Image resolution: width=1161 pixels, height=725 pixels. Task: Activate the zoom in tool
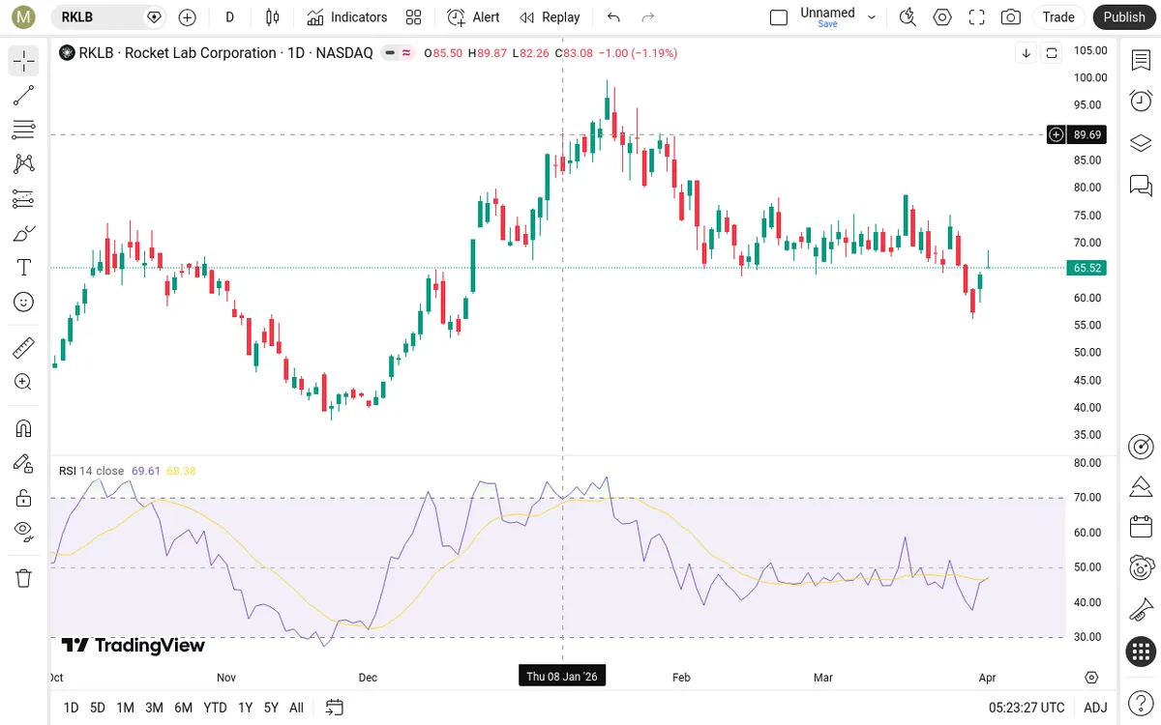pyautogui.click(x=24, y=382)
